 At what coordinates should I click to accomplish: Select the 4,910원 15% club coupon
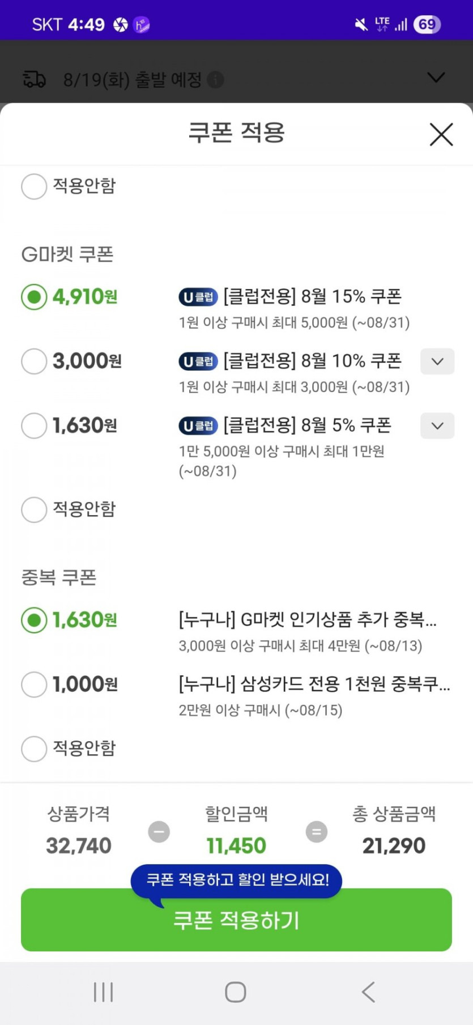[34, 297]
